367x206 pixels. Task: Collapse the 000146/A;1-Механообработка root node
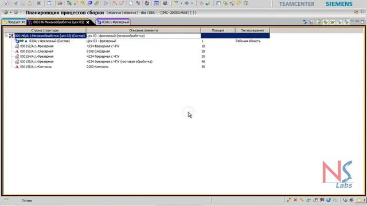pos(6,35)
